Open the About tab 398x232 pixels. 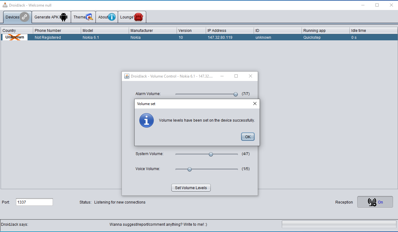click(107, 17)
